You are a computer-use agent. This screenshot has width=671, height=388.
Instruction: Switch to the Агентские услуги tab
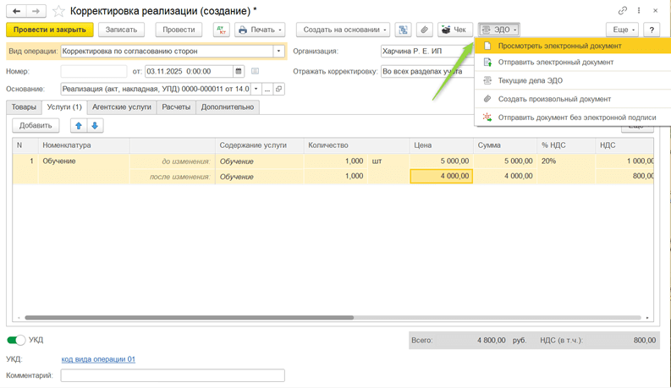pos(122,107)
